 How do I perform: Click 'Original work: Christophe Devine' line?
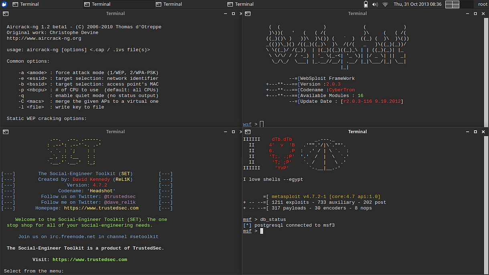(53, 33)
